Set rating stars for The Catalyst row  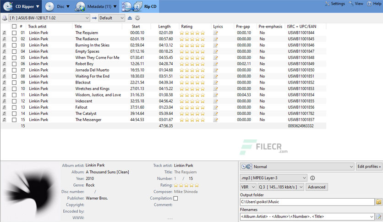click(192, 114)
